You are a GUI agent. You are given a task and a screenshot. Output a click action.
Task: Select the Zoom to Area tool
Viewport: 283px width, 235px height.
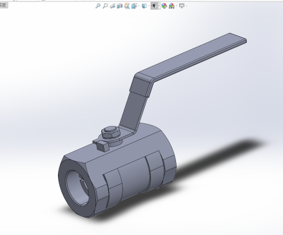(x=105, y=6)
